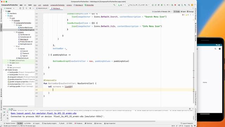Expand the res folder node

(x=6, y=65)
